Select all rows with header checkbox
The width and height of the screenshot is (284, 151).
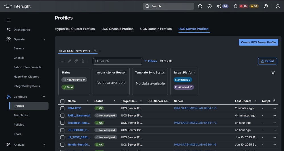(62, 101)
